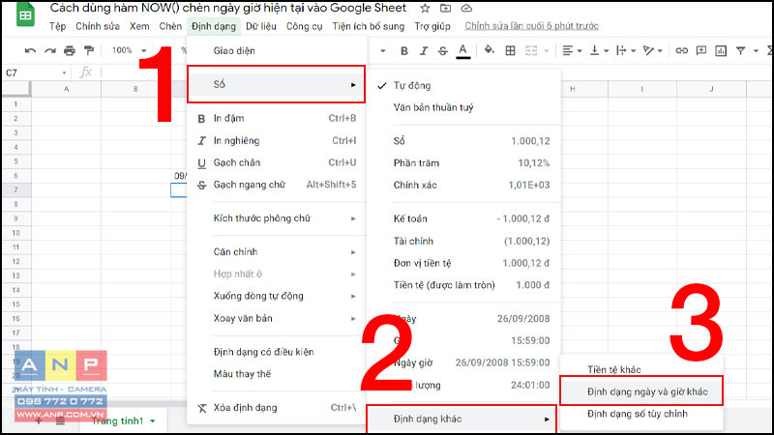Apply Gạch ngang chữ from the menu
The height and width of the screenshot is (435, 774).
point(277,185)
